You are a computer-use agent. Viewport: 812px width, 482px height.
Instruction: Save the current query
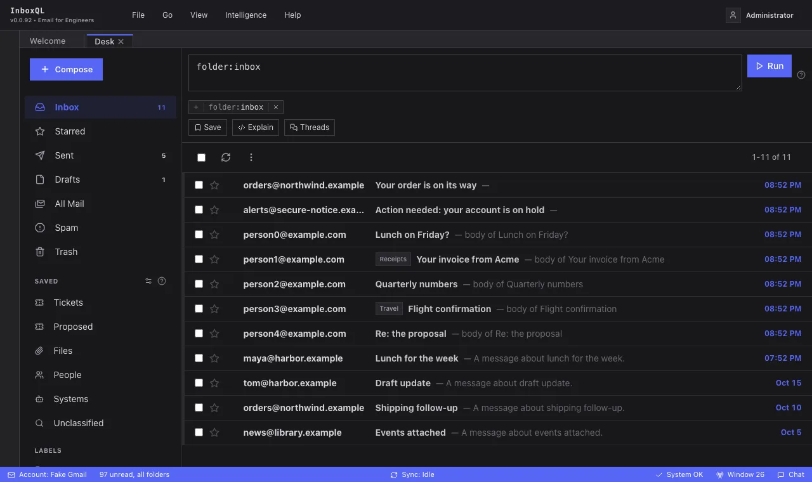point(207,127)
